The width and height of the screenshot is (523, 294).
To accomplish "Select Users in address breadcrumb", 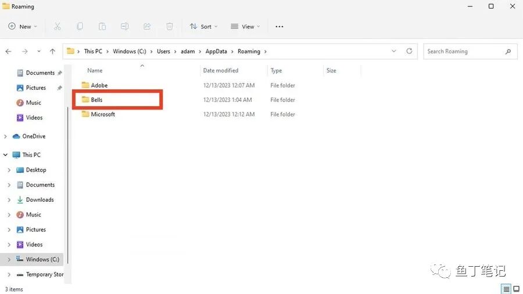I will click(x=163, y=51).
